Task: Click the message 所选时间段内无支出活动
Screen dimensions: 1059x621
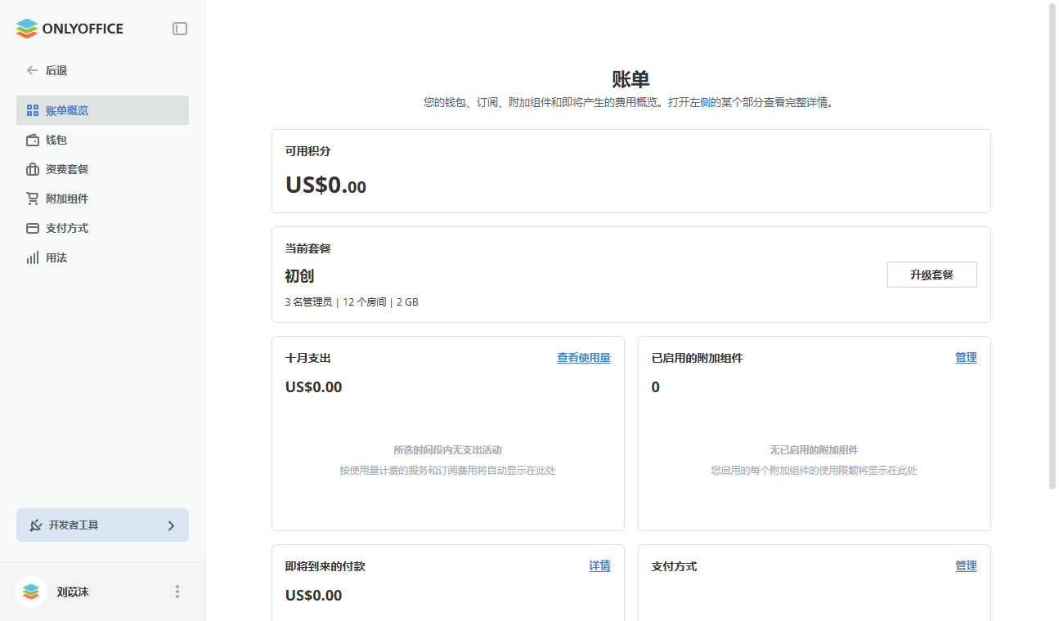Action: tap(447, 450)
